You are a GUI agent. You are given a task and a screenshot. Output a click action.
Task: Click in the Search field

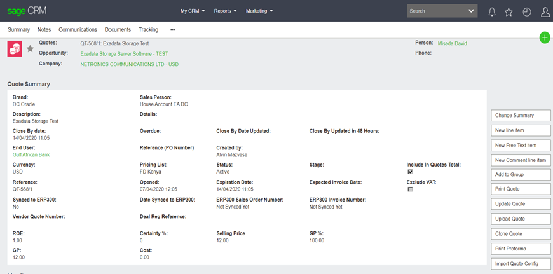tap(435, 11)
